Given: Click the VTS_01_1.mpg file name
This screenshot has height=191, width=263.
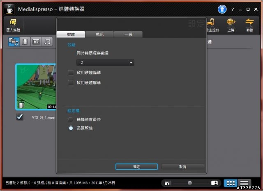Looking at the screenshot, I should [x=43, y=118].
